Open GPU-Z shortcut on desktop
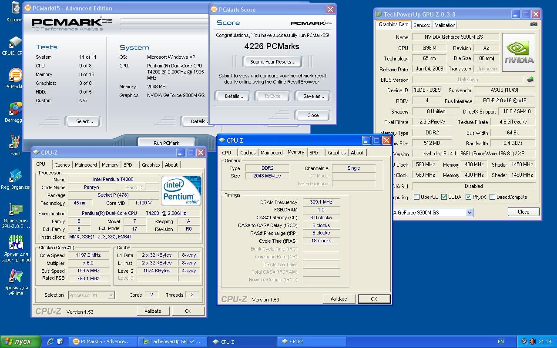557x348 pixels. pos(16,209)
